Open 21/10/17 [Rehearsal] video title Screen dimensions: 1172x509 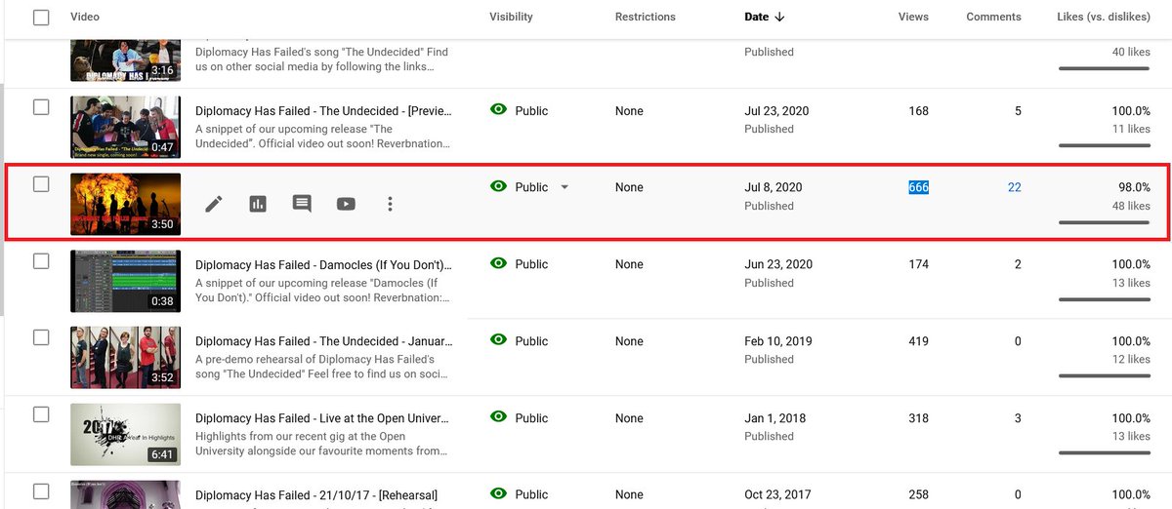[x=316, y=494]
